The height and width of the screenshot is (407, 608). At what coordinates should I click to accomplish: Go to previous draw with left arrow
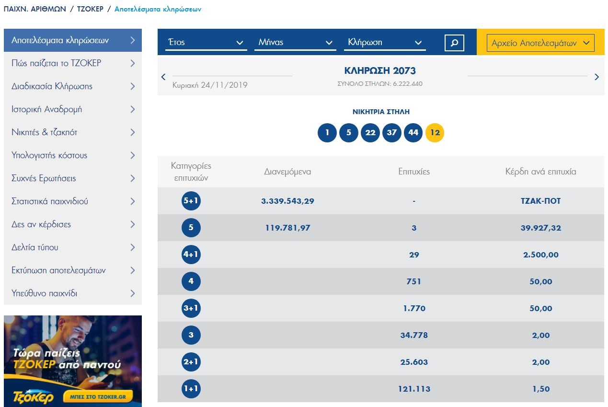(x=163, y=77)
